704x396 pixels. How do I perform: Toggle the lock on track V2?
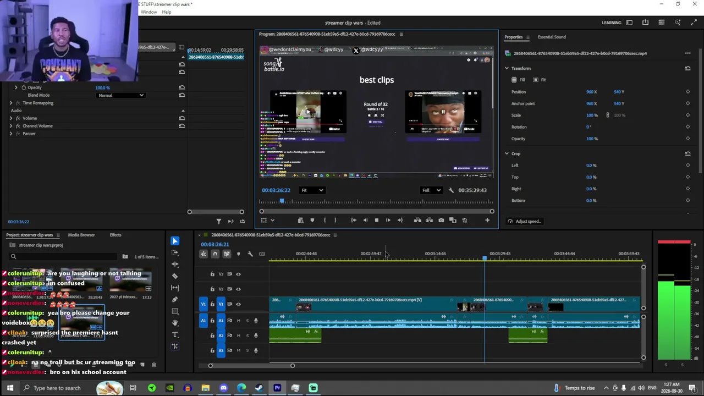click(212, 289)
